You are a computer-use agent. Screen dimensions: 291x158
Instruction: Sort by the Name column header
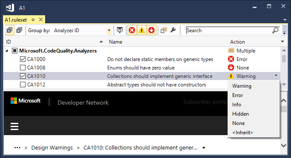115,42
